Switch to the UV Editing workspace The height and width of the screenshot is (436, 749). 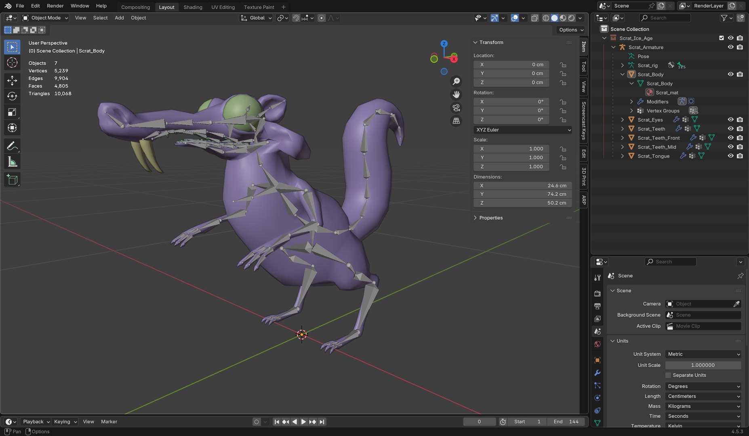pyautogui.click(x=223, y=7)
